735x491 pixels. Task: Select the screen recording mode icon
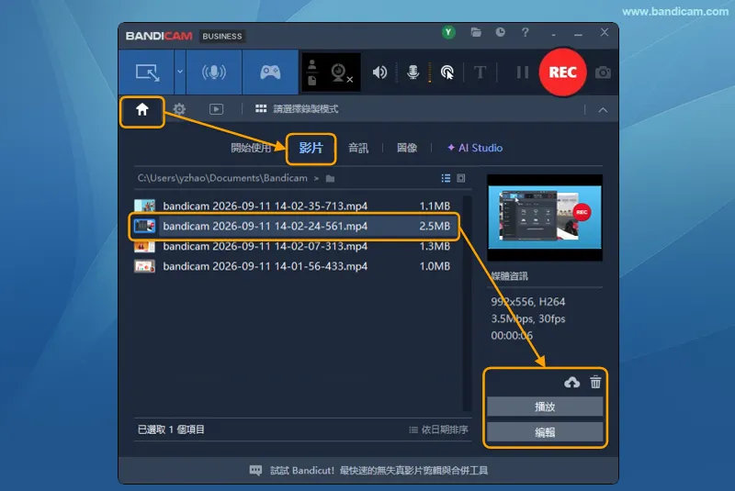[147, 73]
